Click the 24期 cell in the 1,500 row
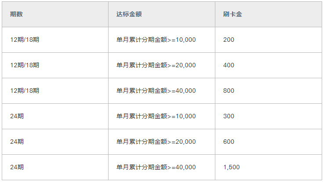The width and height of the screenshot is (323, 182). pyautogui.click(x=55, y=167)
